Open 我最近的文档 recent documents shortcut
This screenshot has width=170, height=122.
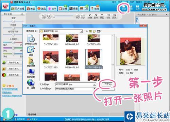pyautogui.click(x=31, y=40)
